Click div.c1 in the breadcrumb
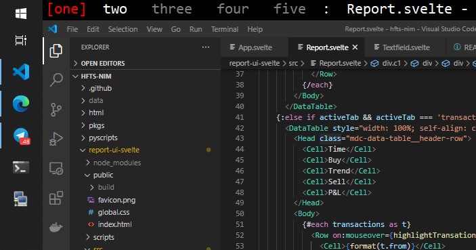The height and width of the screenshot is (250, 476). 391,63
